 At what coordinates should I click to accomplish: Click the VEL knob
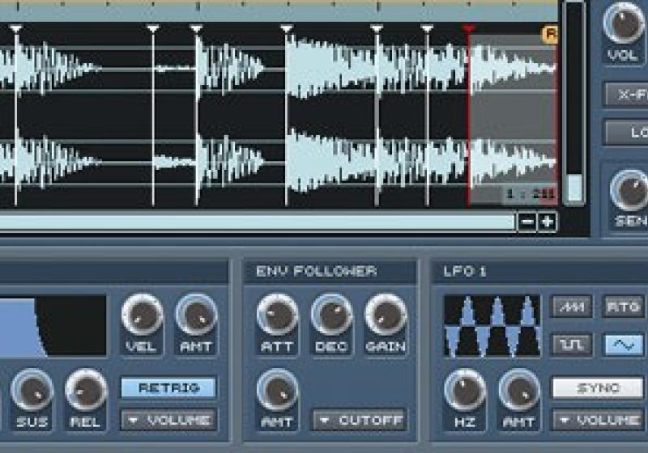[142, 315]
